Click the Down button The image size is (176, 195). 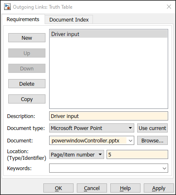pyautogui.click(x=27, y=68)
